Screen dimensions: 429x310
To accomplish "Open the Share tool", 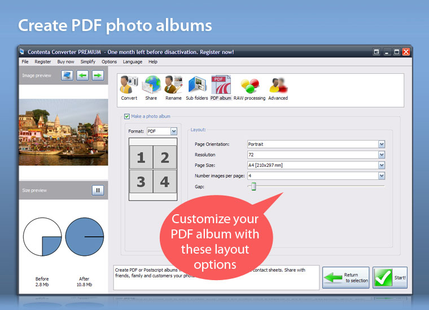I will point(151,88).
